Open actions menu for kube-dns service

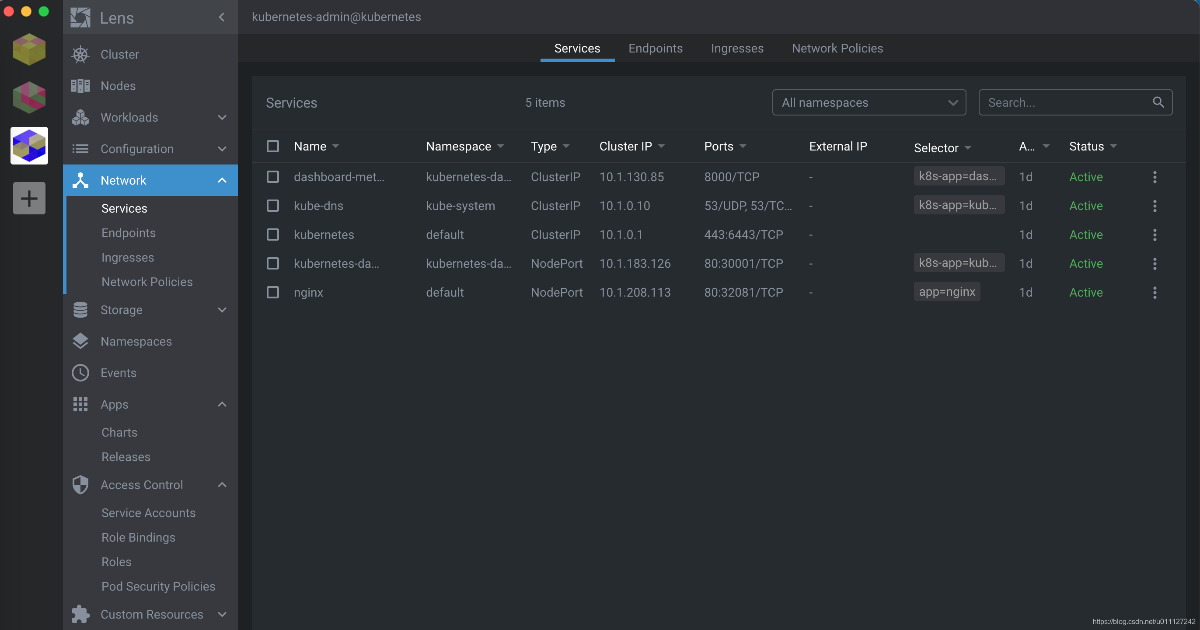[1155, 206]
